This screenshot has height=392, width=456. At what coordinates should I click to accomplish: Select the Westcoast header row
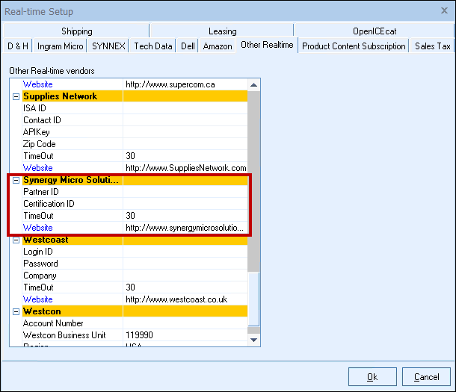(135, 240)
